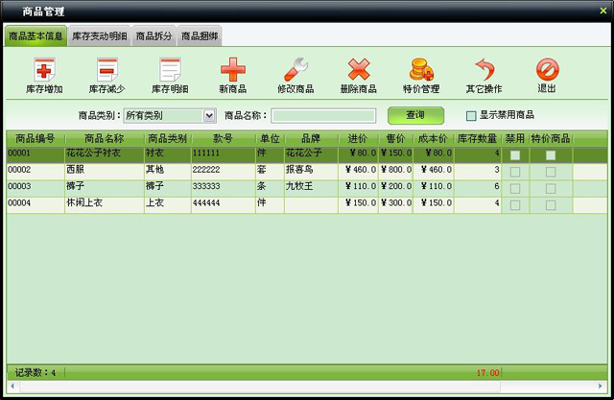Viewport: 614px width, 400px height.
Task: Toggle 禁用 checkbox for product 00001
Action: click(515, 155)
